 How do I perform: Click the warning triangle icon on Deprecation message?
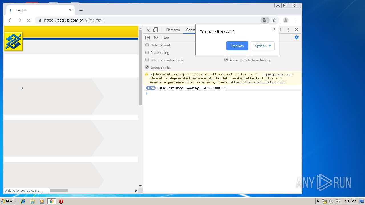(x=147, y=74)
